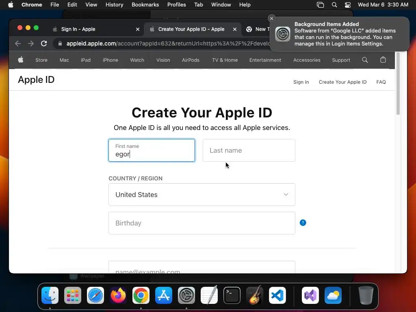Reload the page in Chrome
Screen dimensions: 416x312
(44, 43)
